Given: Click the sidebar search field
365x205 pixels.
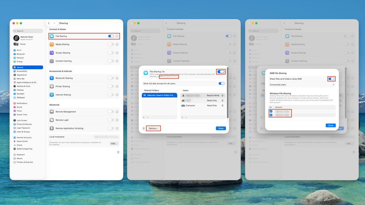Looking at the screenshot, I should [28, 31].
